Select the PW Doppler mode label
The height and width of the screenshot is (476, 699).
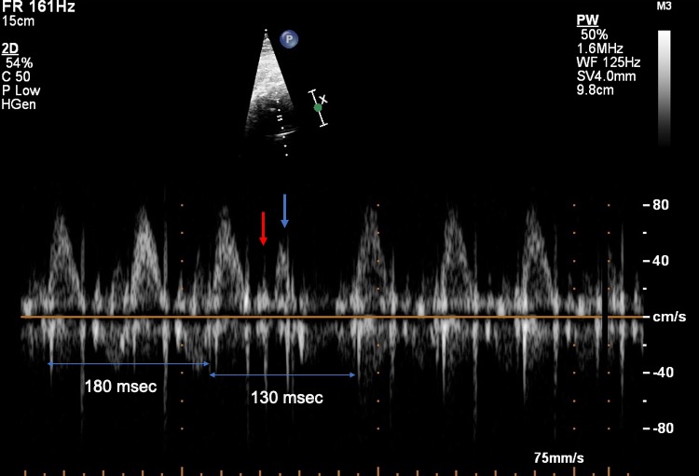click(x=587, y=20)
